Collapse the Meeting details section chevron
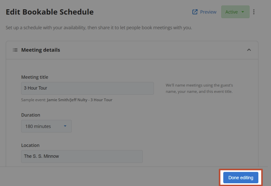Viewport: 271px width, 186px height. (x=249, y=50)
